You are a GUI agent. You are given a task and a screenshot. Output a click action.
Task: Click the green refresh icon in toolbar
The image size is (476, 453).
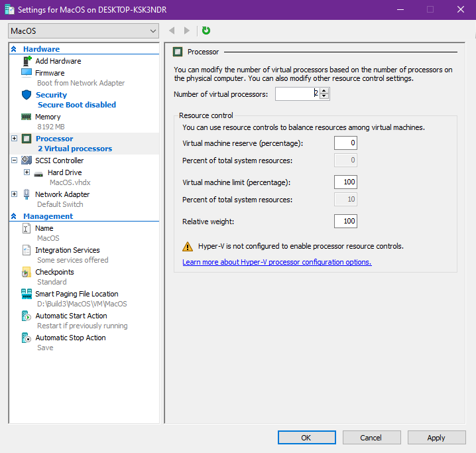tap(206, 31)
